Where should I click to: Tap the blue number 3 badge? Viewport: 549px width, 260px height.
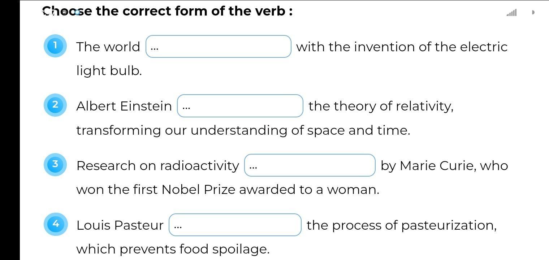point(55,164)
